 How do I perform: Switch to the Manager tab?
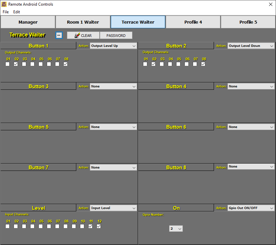coord(28,22)
